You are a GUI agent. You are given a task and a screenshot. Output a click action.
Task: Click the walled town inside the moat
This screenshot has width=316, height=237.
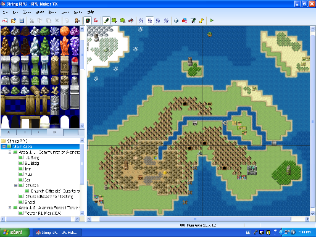[x=240, y=128]
